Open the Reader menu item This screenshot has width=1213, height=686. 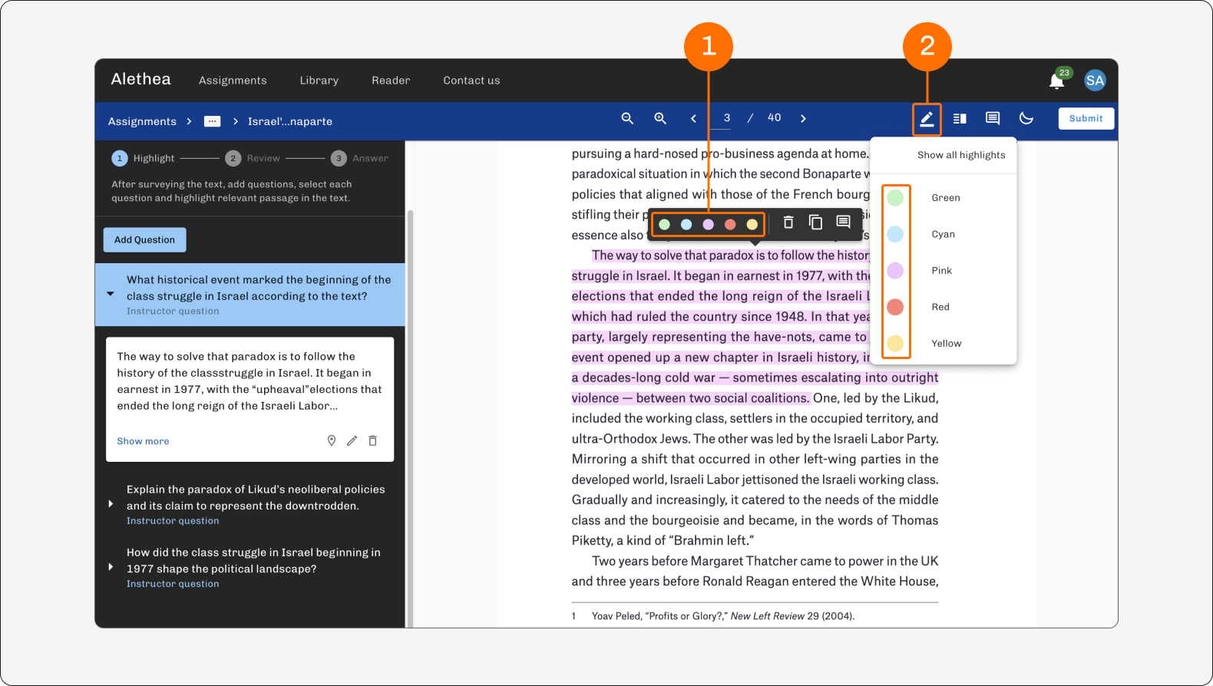click(391, 81)
